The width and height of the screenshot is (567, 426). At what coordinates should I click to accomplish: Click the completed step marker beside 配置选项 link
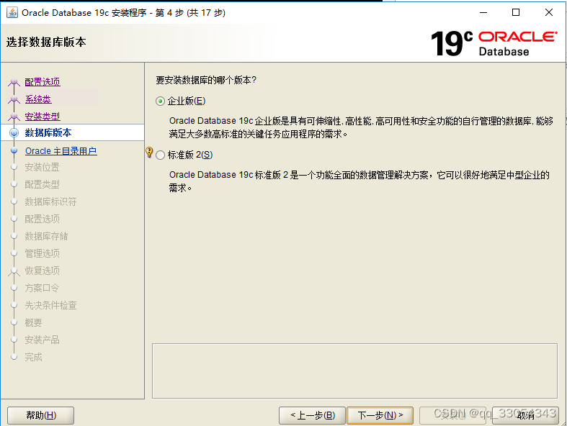(14, 82)
